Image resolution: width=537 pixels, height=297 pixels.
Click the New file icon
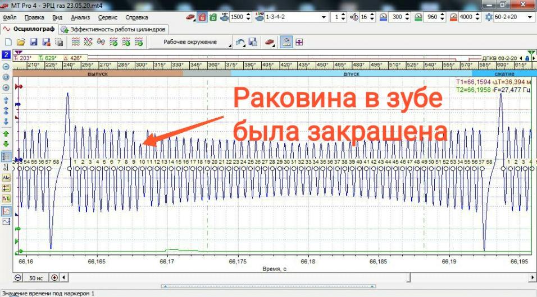click(8, 42)
